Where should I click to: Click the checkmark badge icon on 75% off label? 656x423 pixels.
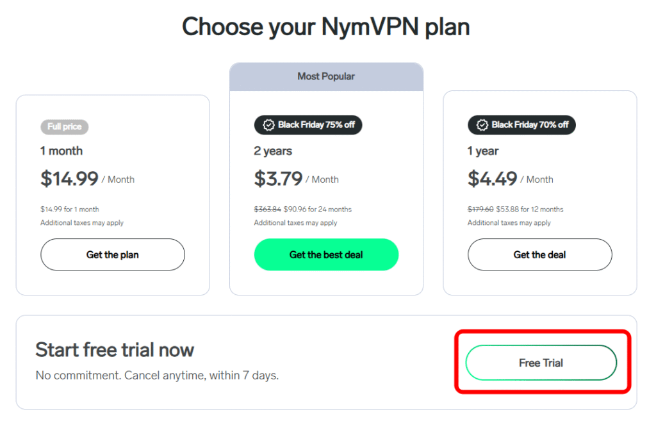click(x=269, y=125)
